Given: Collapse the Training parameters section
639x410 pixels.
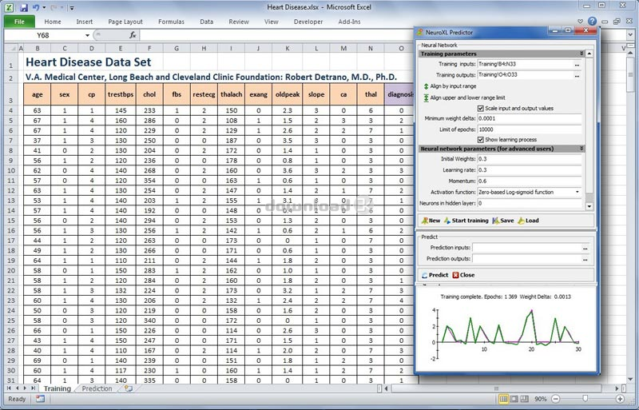Looking at the screenshot, I should tap(581, 54).
